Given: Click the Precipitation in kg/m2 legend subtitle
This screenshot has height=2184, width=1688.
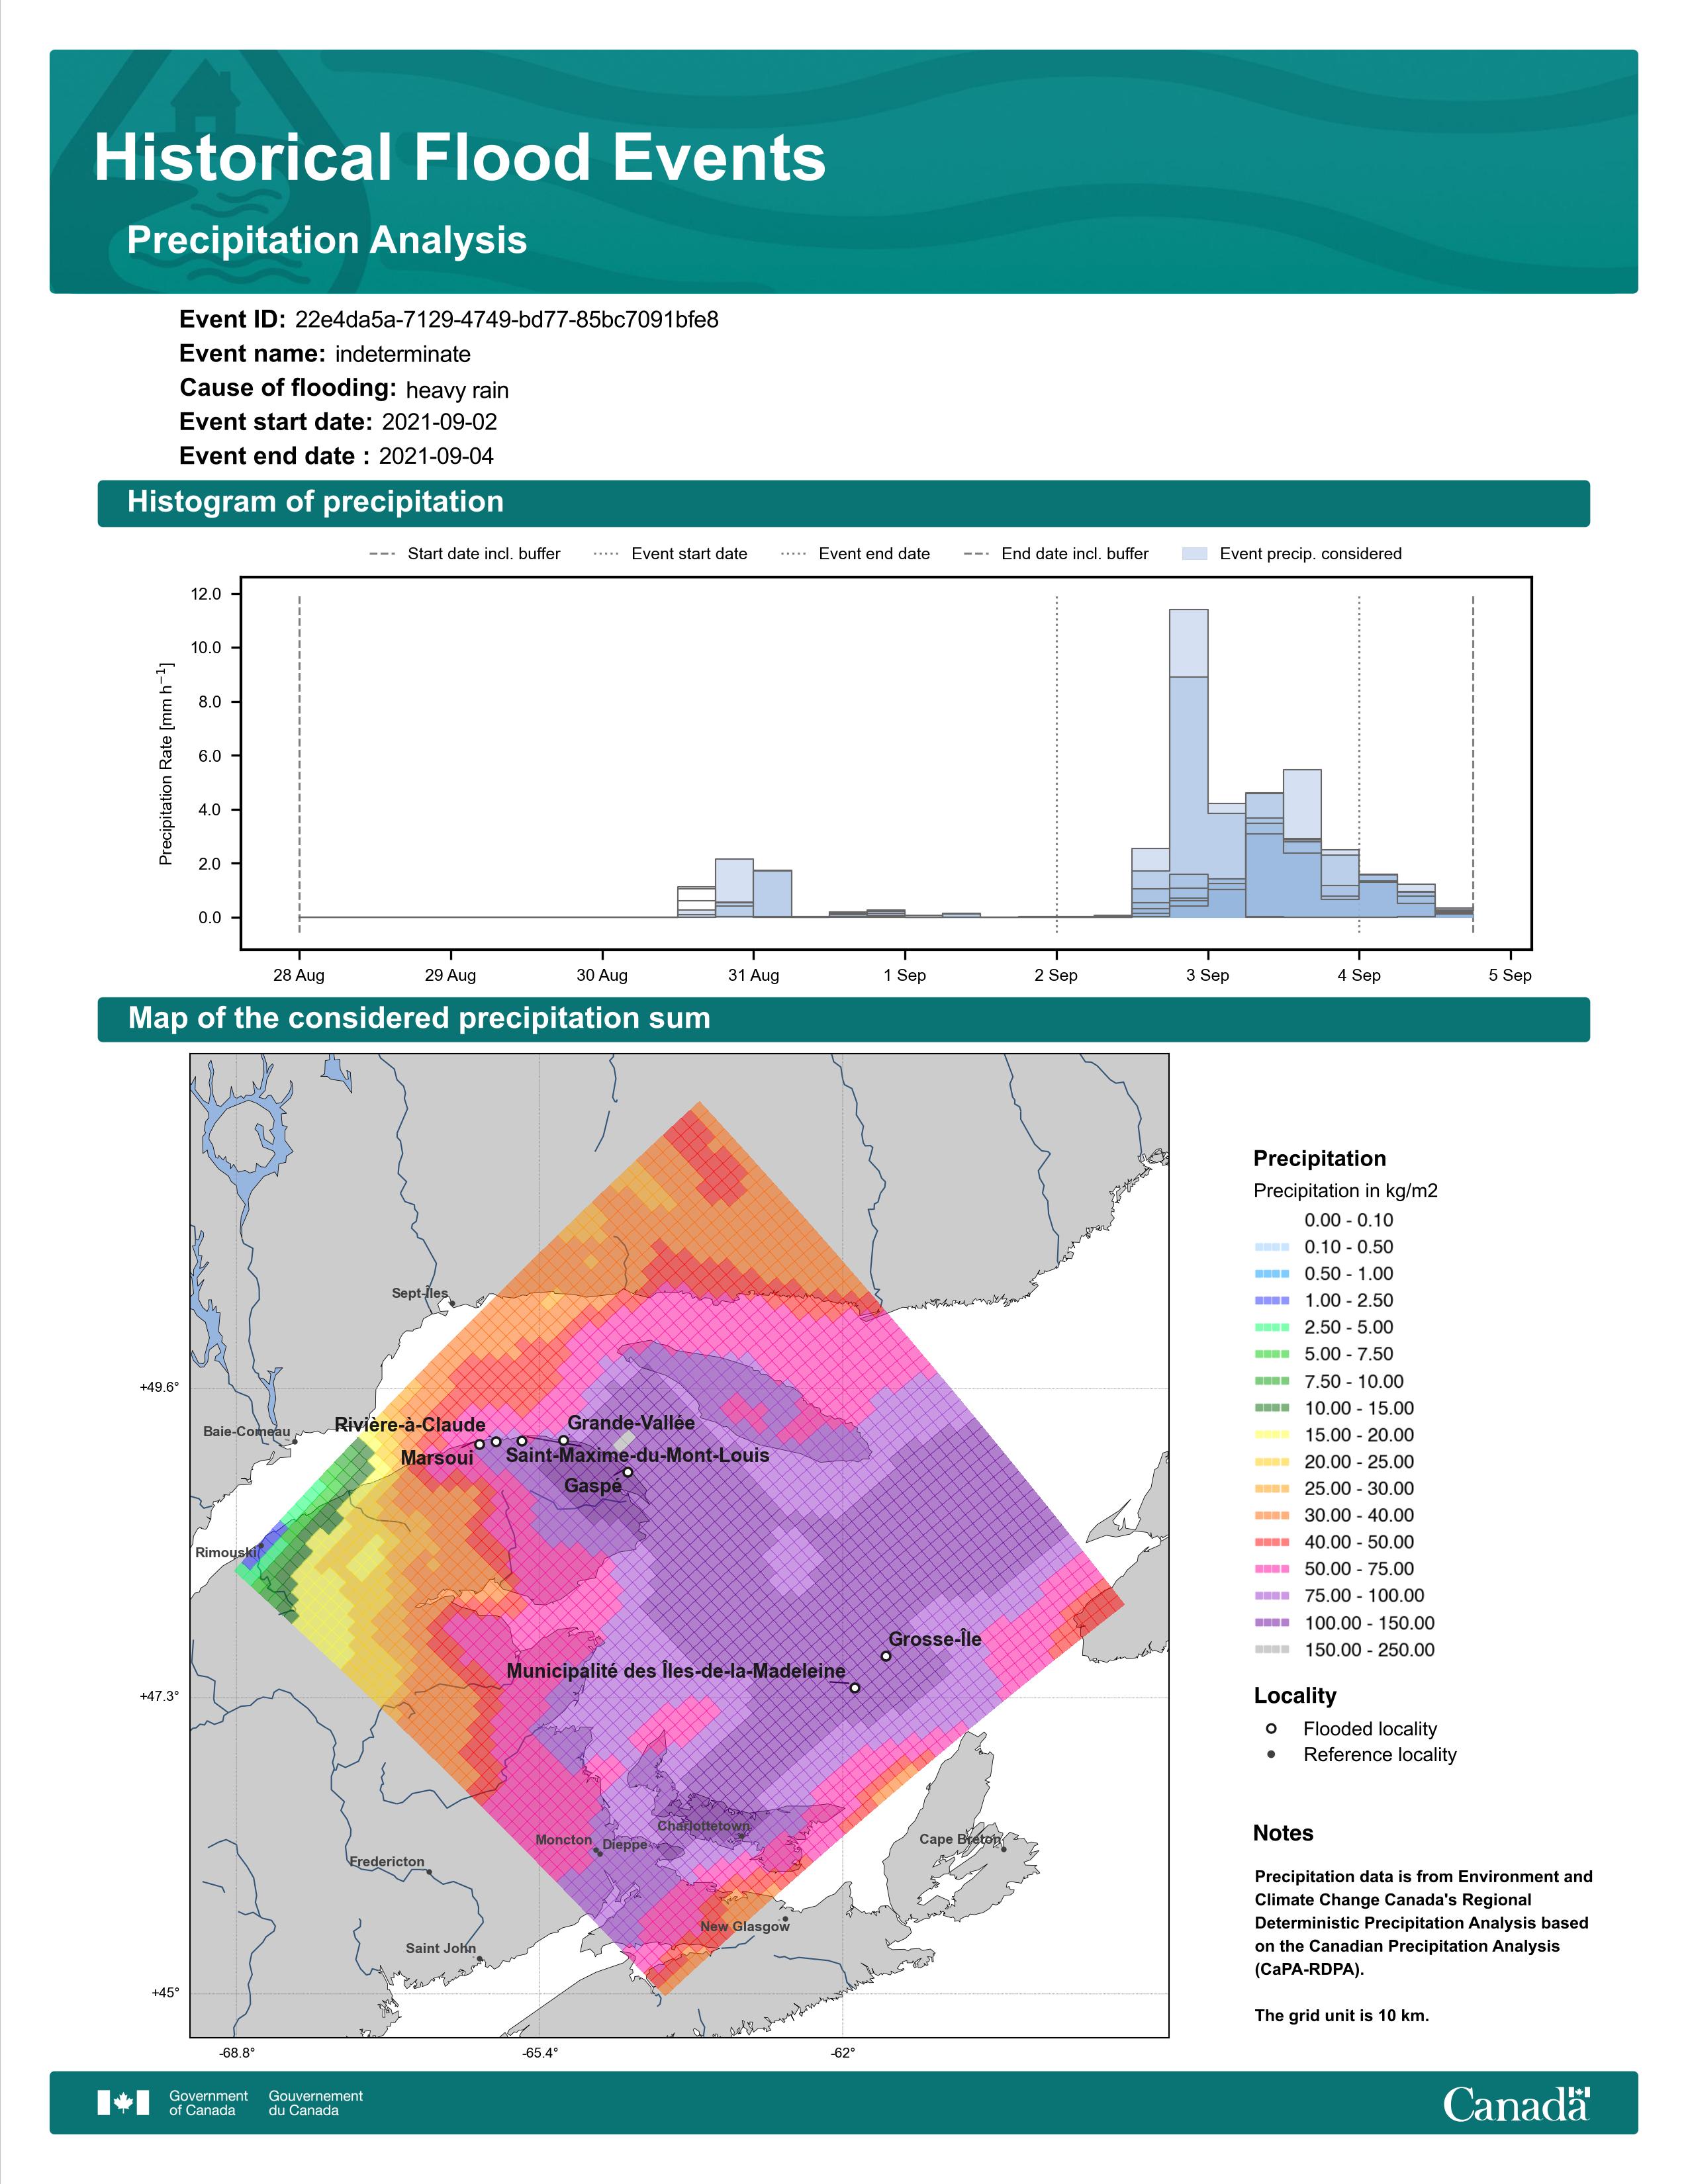Looking at the screenshot, I should pos(1346,1191).
